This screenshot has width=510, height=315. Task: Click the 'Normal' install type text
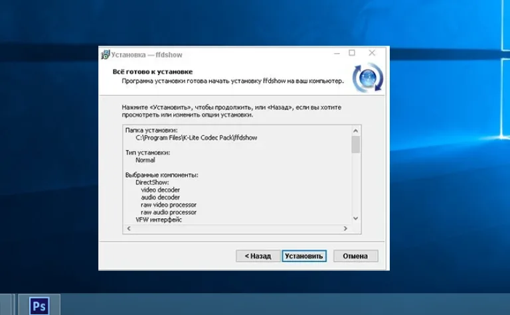click(x=145, y=160)
